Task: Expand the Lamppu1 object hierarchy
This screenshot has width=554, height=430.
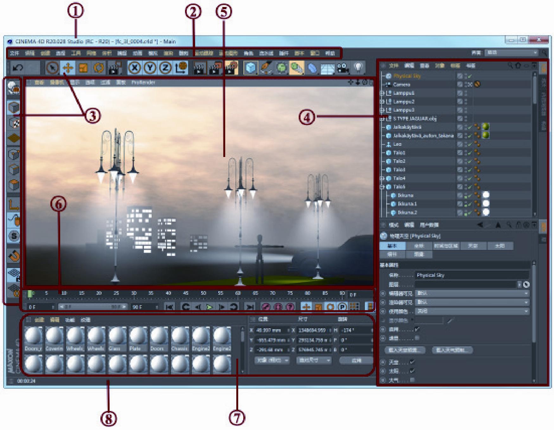Action: (382, 93)
